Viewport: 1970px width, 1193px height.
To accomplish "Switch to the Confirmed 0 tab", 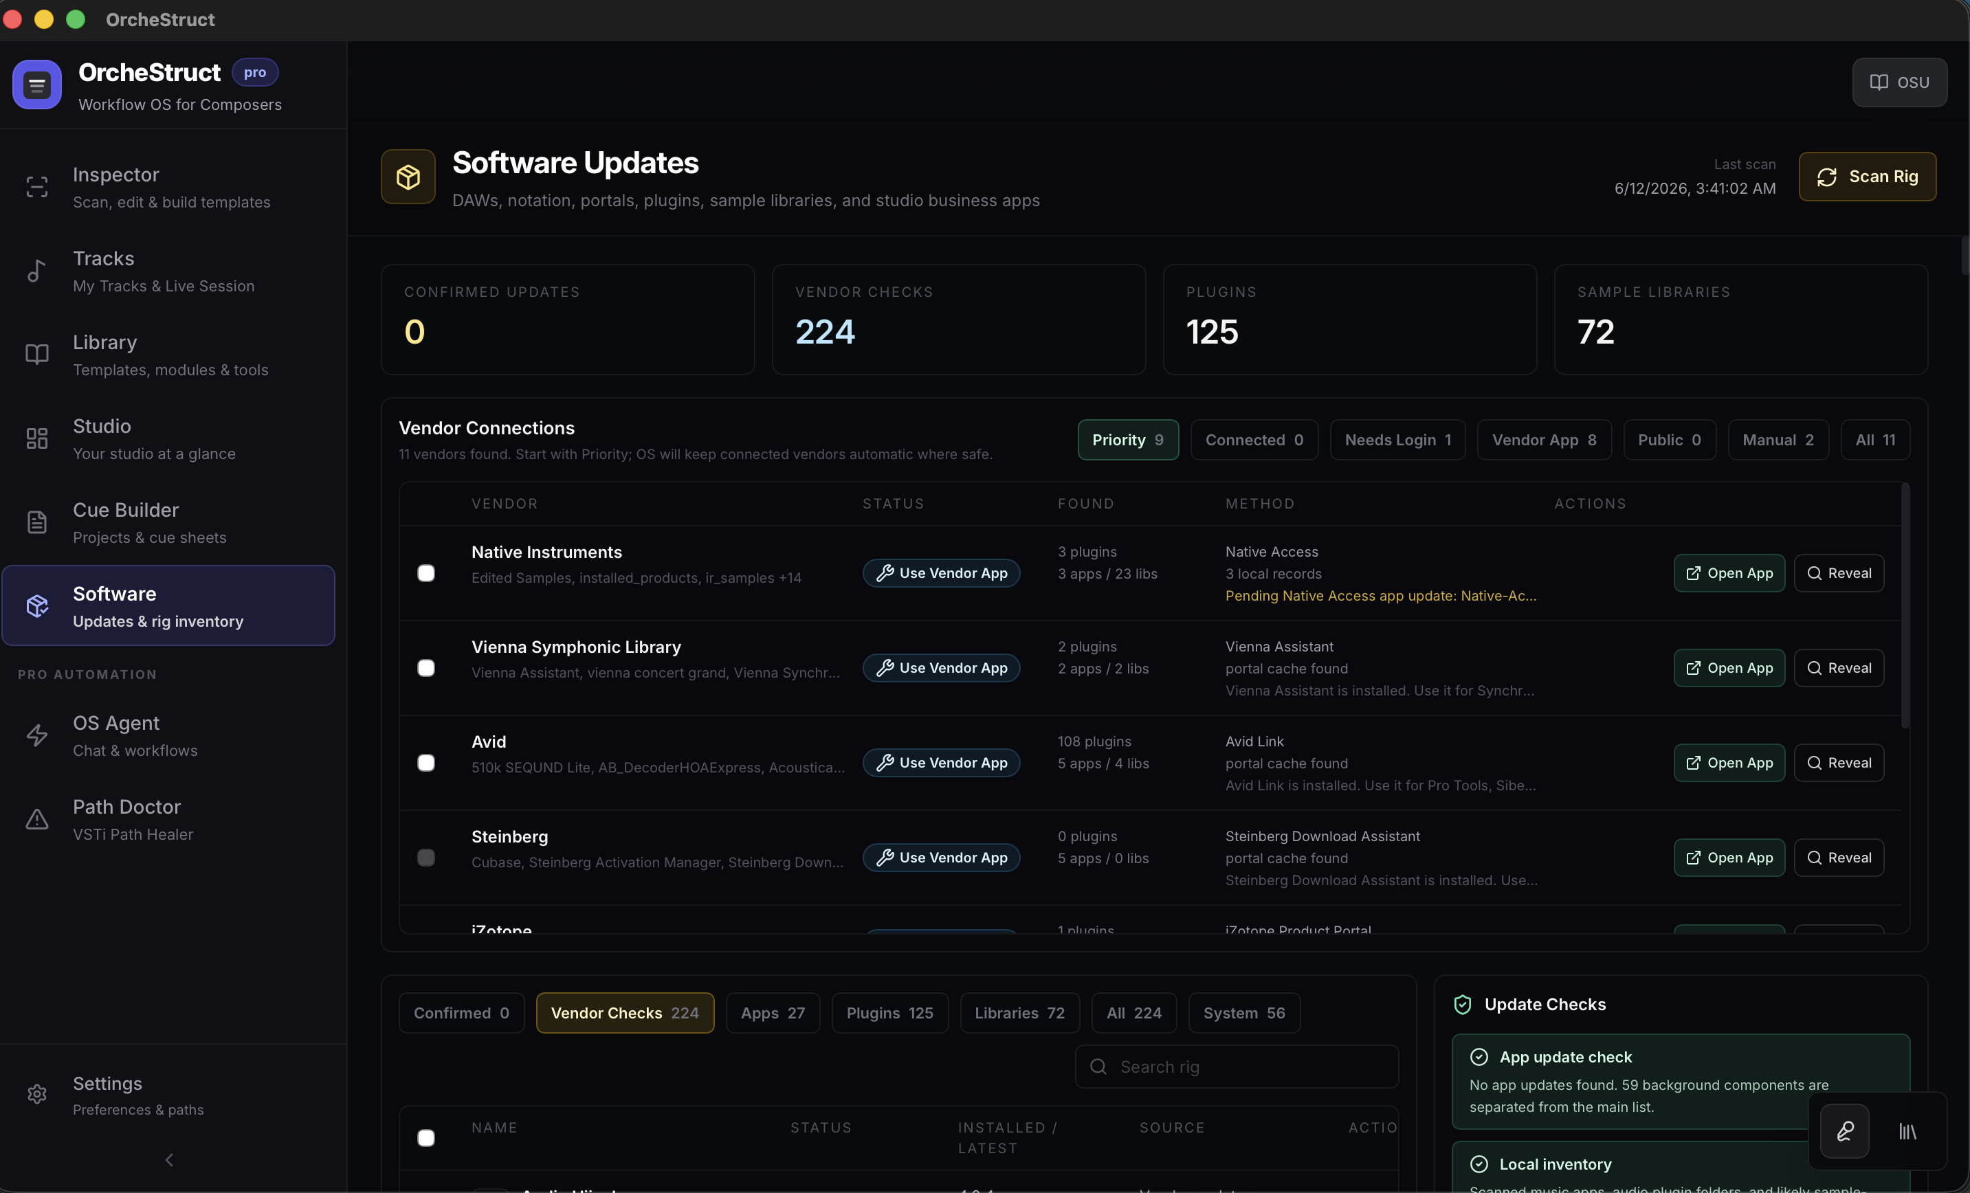I will click(461, 1013).
